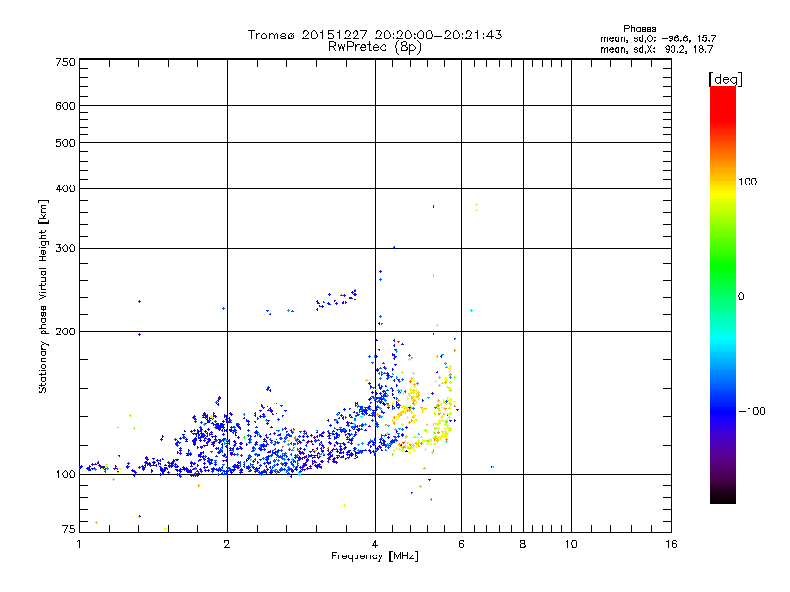Click the 'mean, sd,O: -96.6, 15.7' line
790x592 pixels.
tap(658, 38)
